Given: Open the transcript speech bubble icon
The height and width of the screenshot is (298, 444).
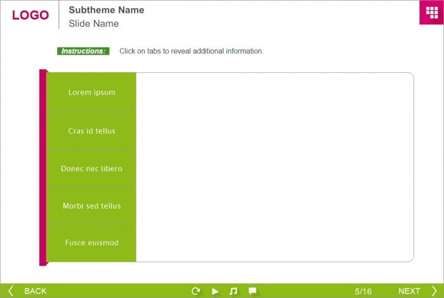Looking at the screenshot, I should tap(252, 291).
